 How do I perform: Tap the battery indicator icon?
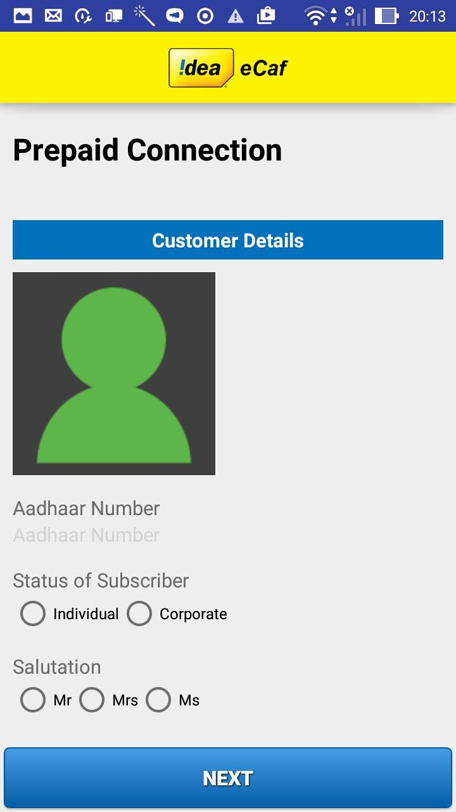tap(386, 16)
